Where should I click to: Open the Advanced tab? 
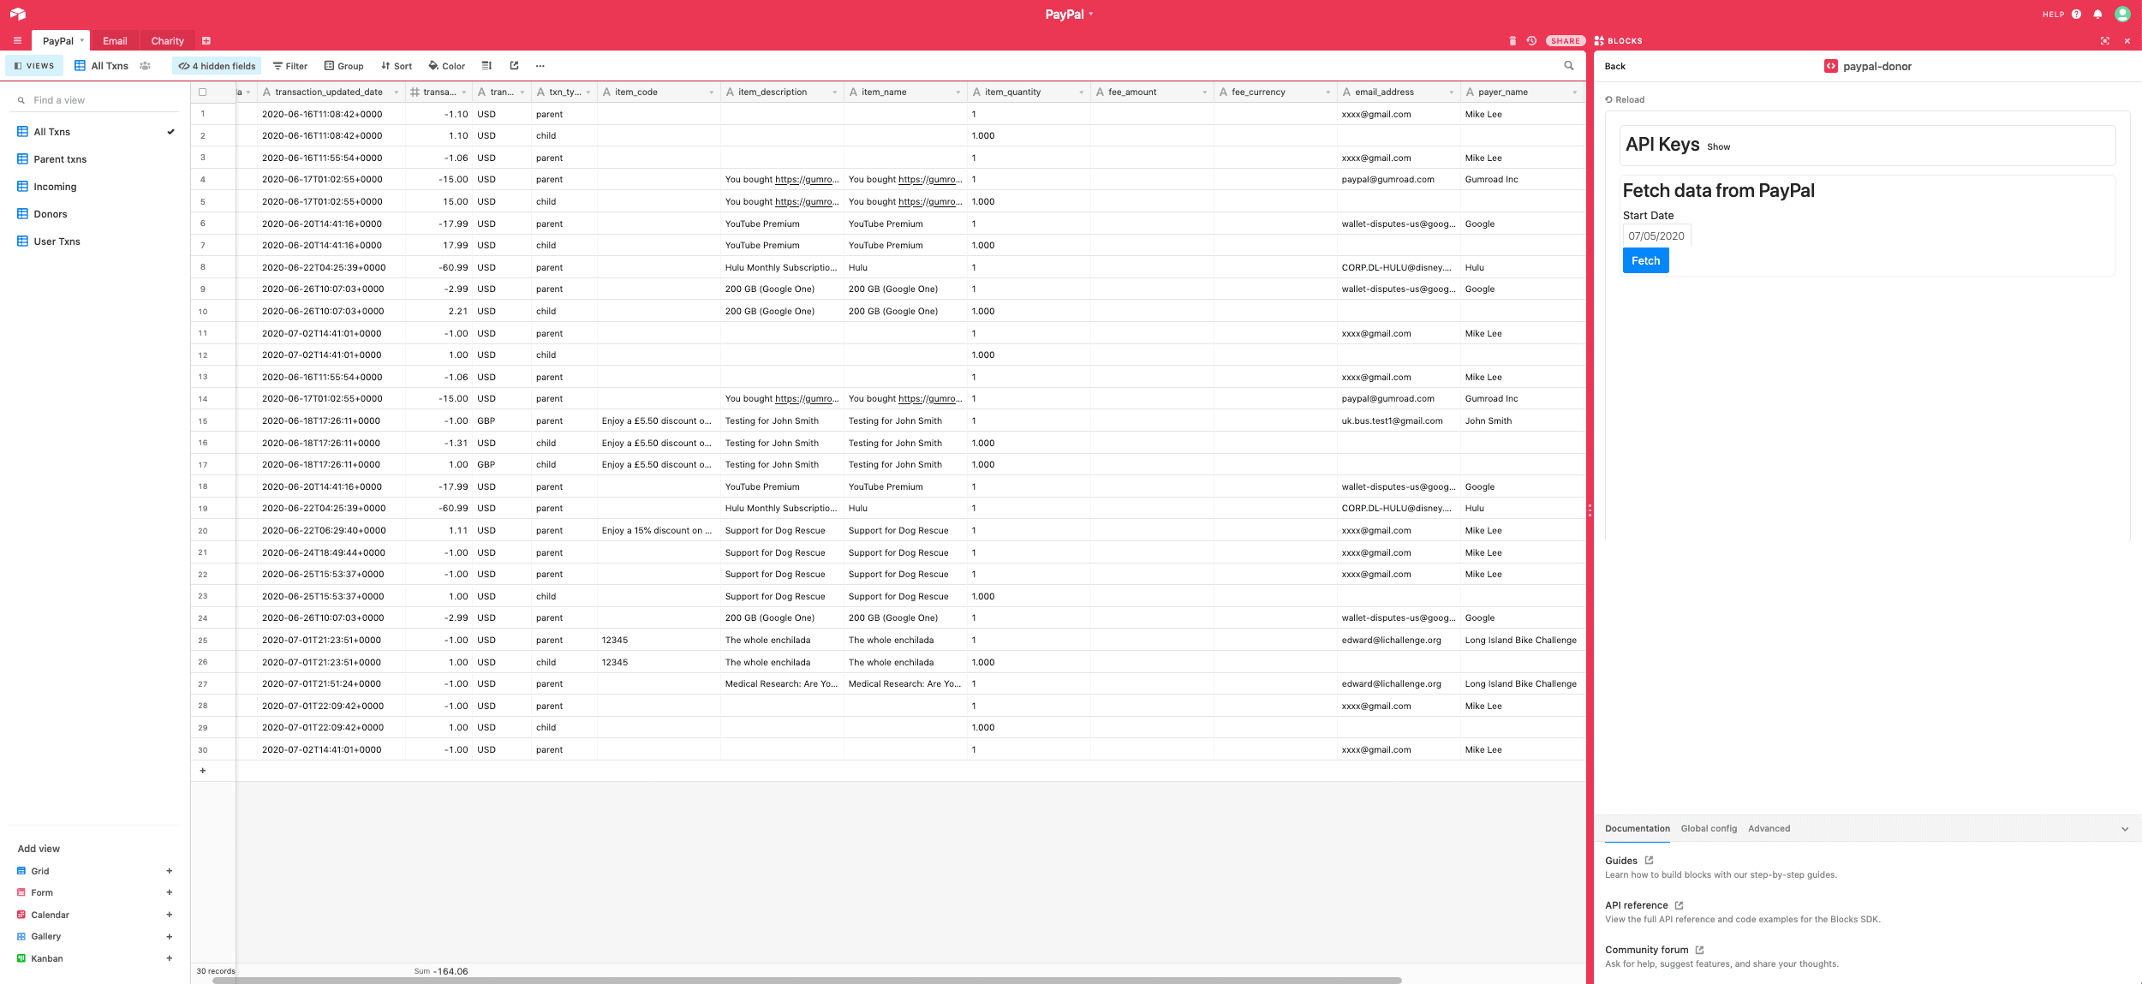[1769, 828]
